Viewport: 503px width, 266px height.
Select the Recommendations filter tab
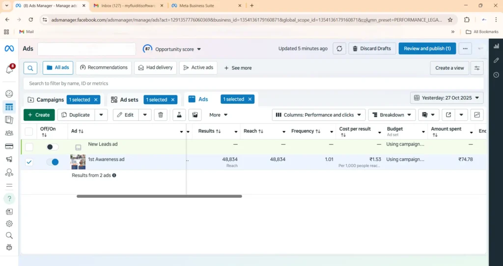click(x=104, y=68)
